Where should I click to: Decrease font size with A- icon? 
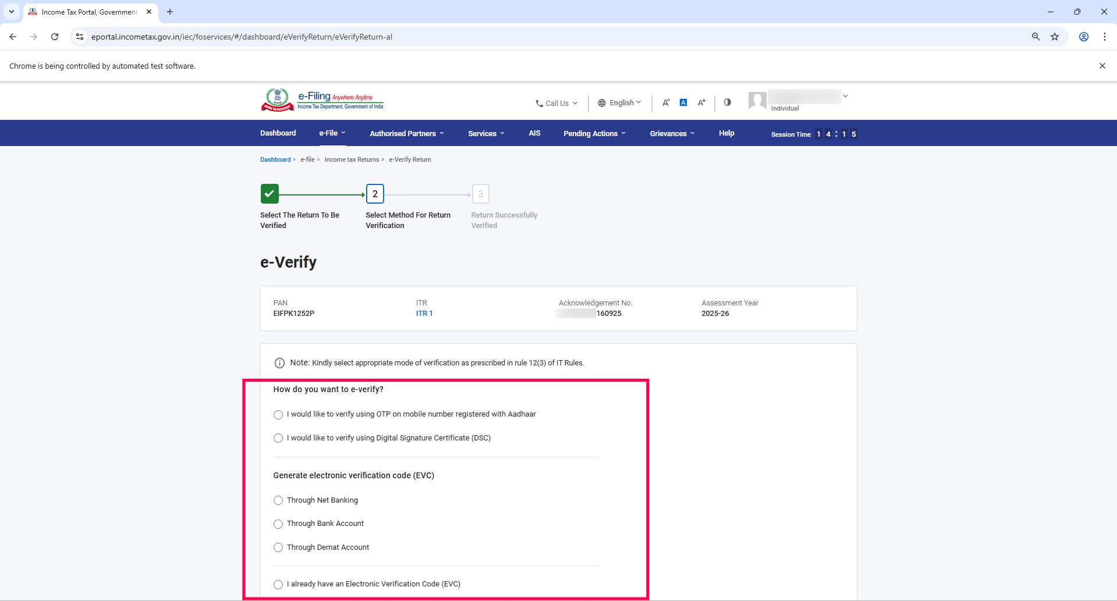666,102
